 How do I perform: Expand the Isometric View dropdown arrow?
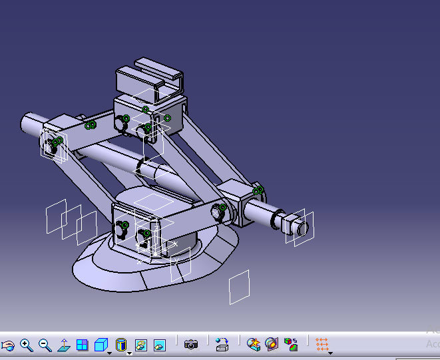click(x=109, y=353)
